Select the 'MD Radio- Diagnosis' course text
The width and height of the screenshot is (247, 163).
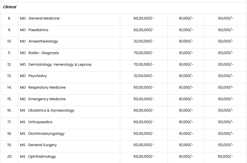40,53
